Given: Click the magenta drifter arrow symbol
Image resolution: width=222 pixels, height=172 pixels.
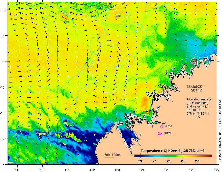Looking at the screenshot, I should pos(160,134).
